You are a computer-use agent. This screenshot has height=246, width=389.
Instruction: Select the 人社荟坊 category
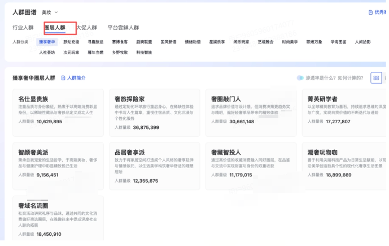pyautogui.click(x=47, y=53)
